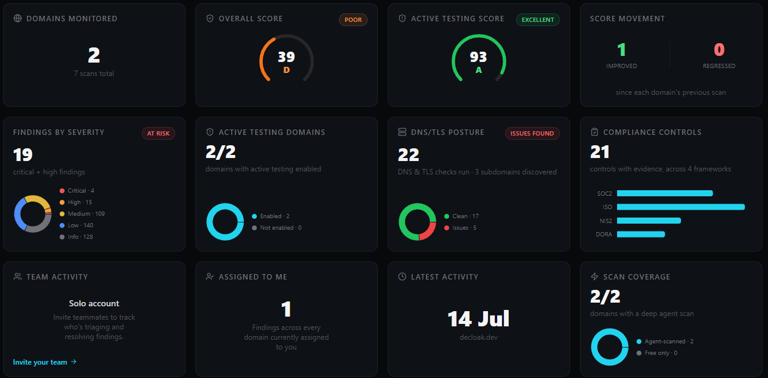Click the 'Agent-scanned · 2' legend label
768x378 pixels.
669,342
